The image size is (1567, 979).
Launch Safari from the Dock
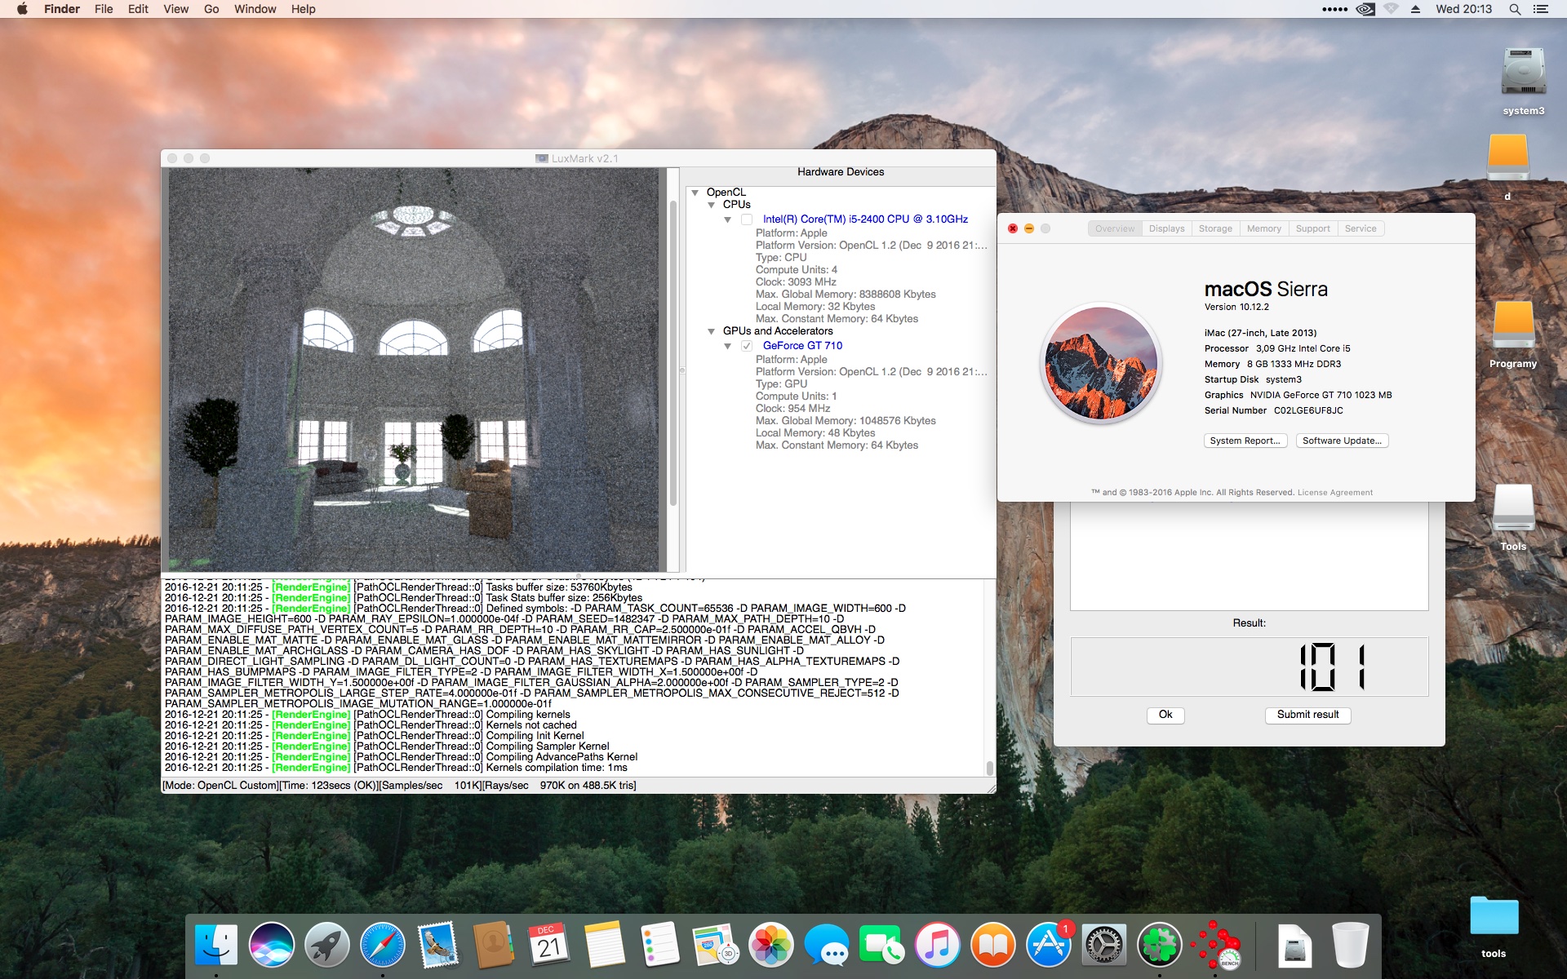click(x=383, y=946)
